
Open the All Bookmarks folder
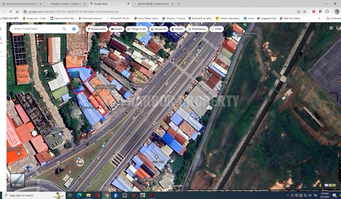[334, 19]
